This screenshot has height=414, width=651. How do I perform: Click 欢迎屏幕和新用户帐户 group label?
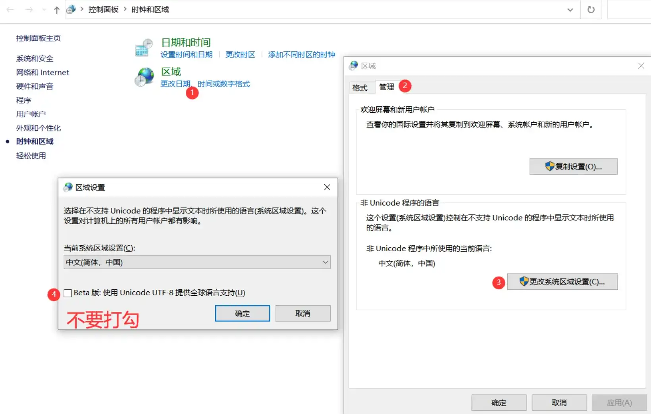[397, 110]
